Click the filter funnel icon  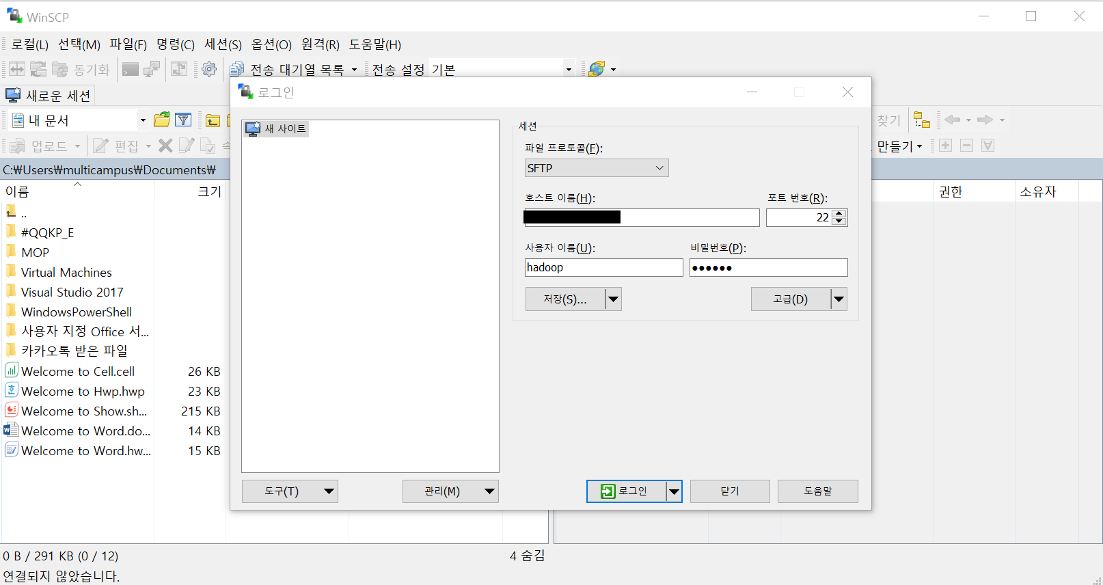(183, 120)
